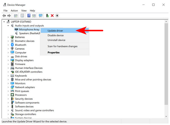Select the Software devices category label
Screen dimensions: 170x125
(24, 106)
